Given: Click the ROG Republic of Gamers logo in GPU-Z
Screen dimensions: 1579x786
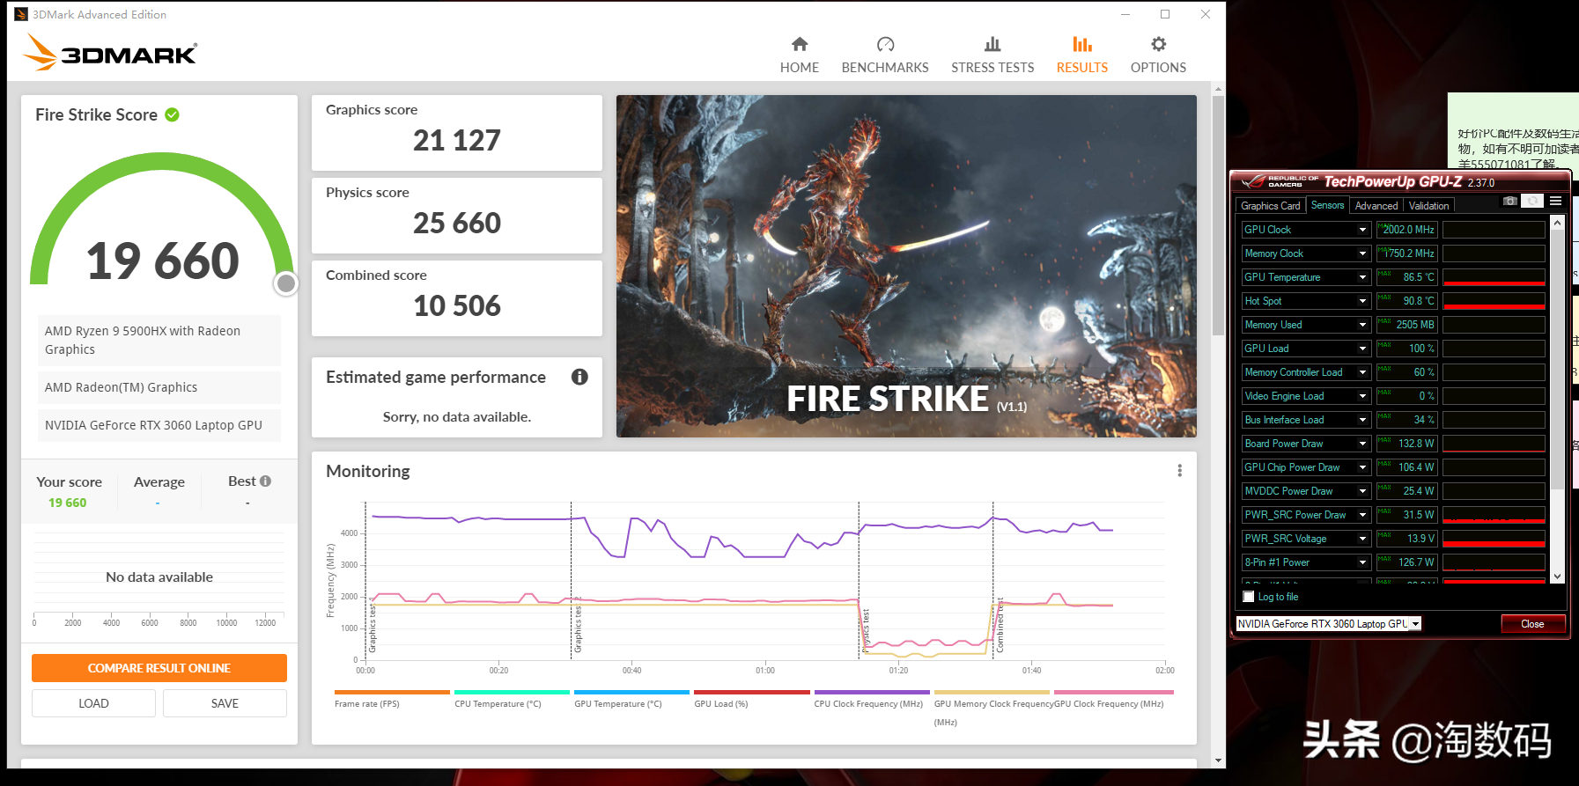Looking at the screenshot, I should (1279, 181).
